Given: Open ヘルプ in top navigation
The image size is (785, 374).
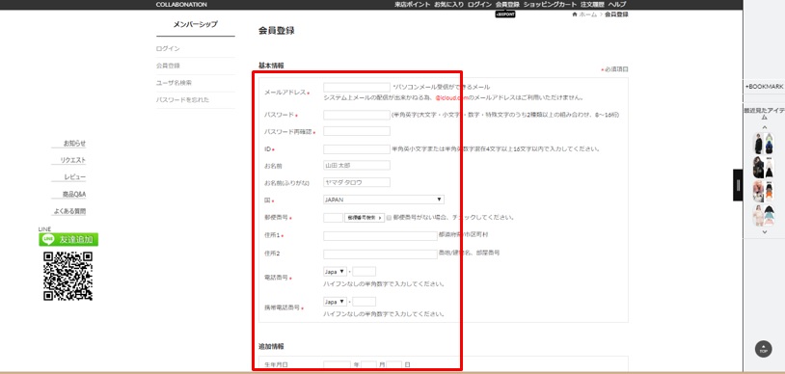Looking at the screenshot, I should tap(617, 5).
